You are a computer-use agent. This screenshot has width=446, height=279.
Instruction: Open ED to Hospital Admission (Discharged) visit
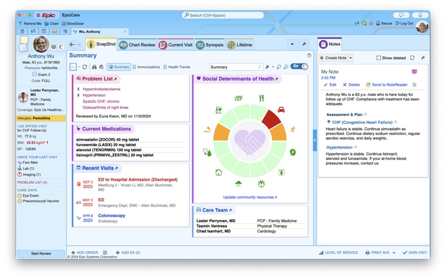pyautogui.click(x=138, y=180)
